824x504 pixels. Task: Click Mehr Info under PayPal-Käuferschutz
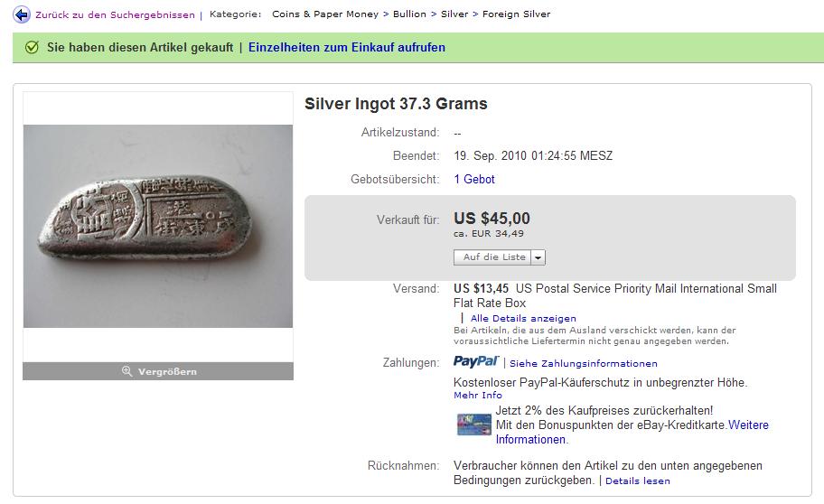pos(478,396)
